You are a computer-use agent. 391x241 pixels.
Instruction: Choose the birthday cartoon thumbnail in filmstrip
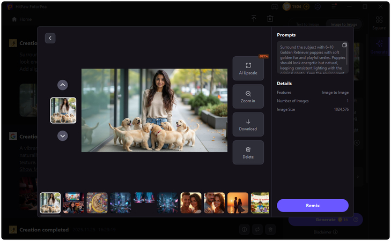coord(260,203)
